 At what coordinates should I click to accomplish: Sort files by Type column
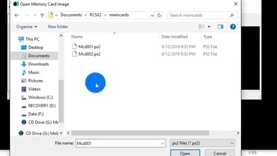tap(208, 36)
